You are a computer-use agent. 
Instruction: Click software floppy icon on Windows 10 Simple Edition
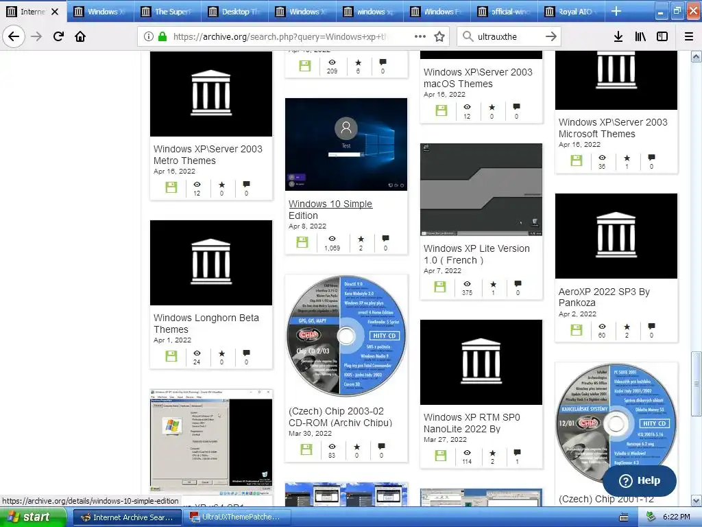[x=302, y=242]
